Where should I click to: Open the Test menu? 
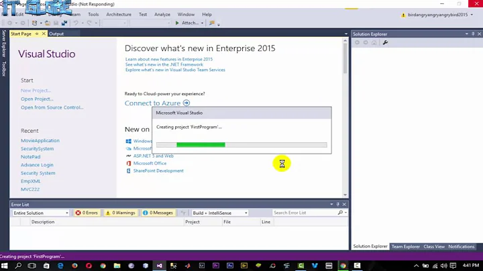click(143, 15)
